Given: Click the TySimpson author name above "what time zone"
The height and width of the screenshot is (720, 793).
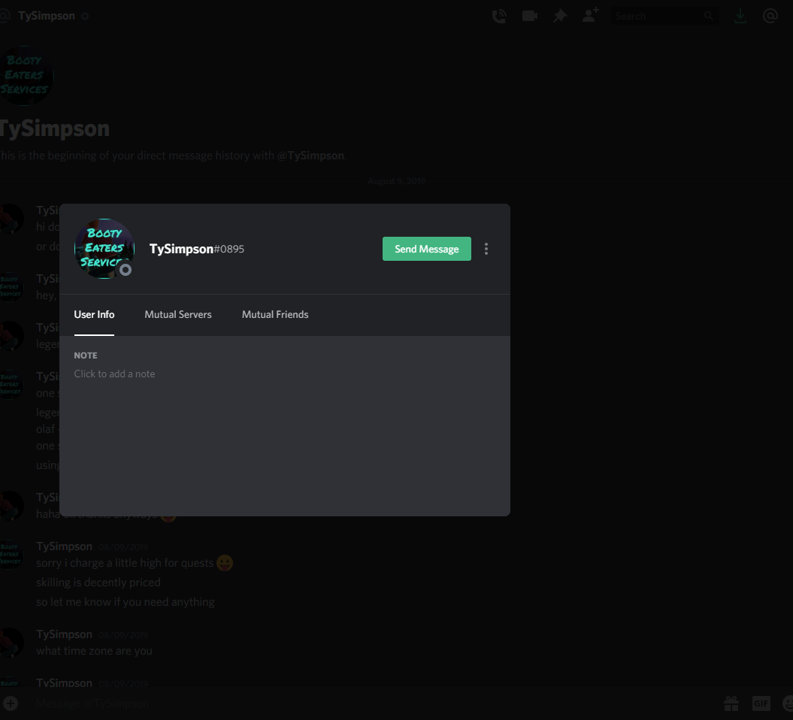Looking at the screenshot, I should [x=64, y=634].
